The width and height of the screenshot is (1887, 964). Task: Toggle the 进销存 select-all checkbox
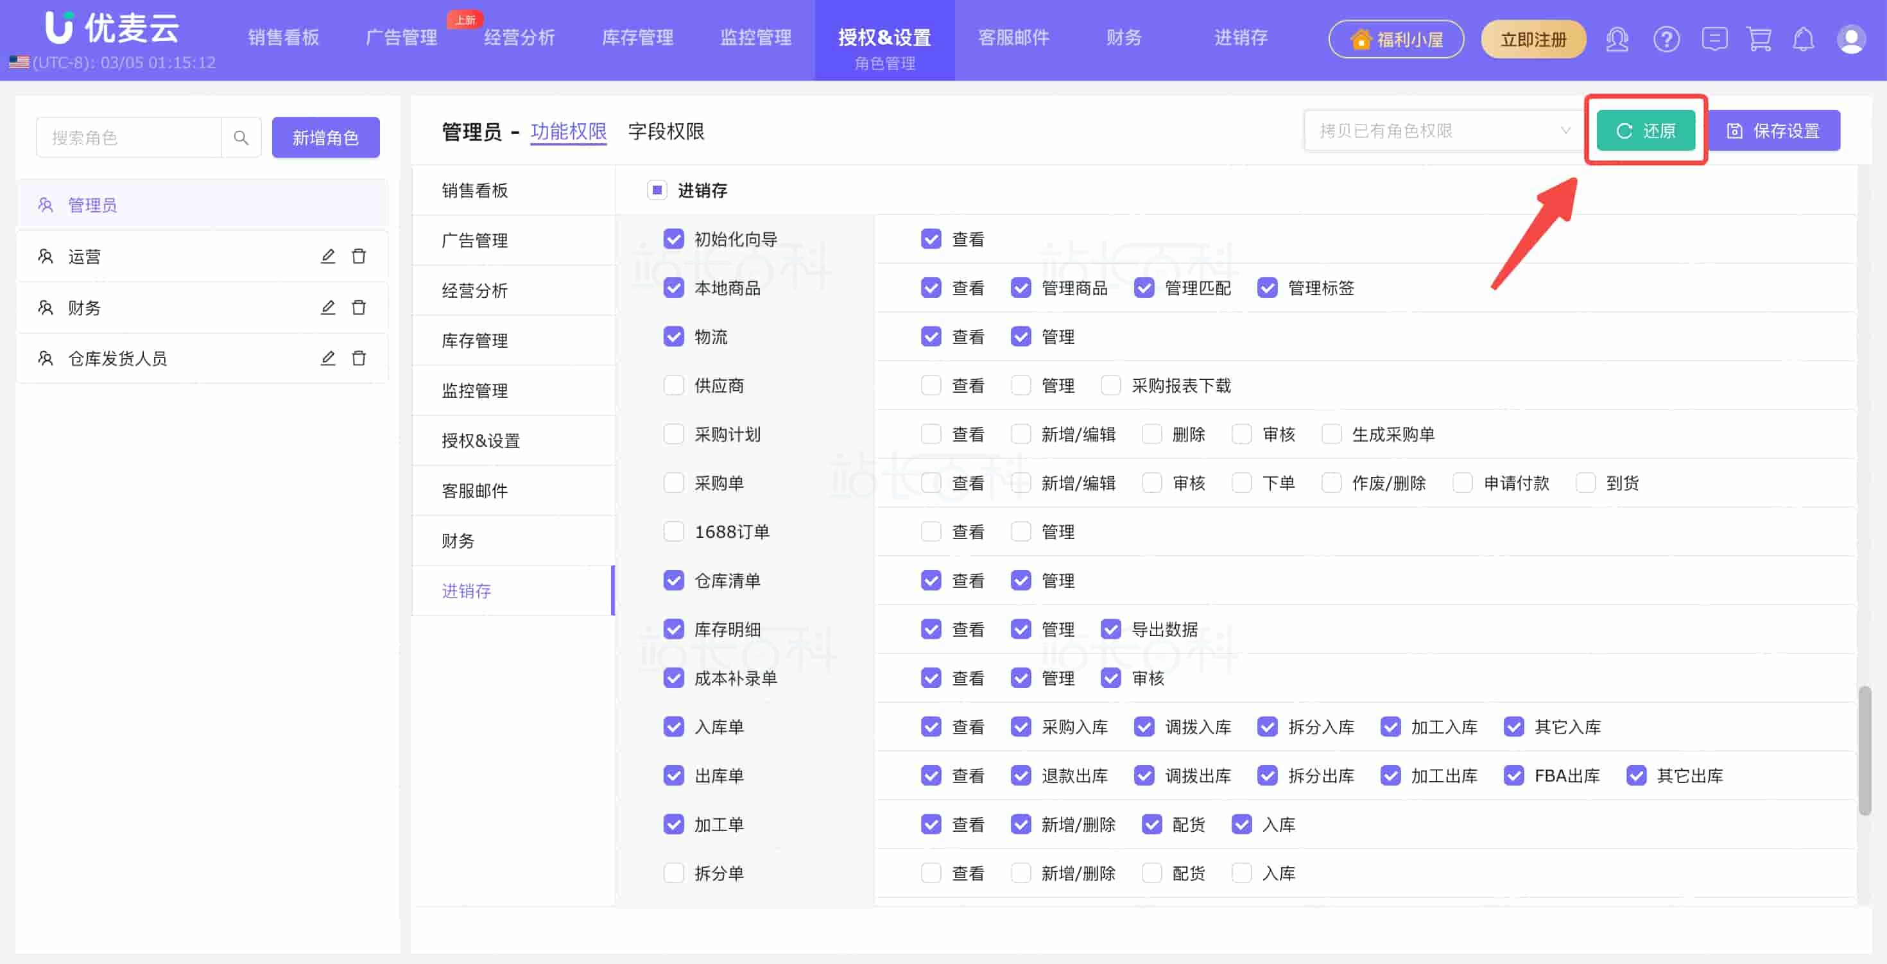pos(657,191)
